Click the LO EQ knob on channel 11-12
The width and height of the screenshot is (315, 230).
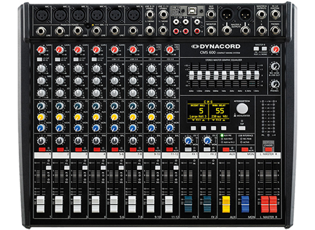point(169,93)
